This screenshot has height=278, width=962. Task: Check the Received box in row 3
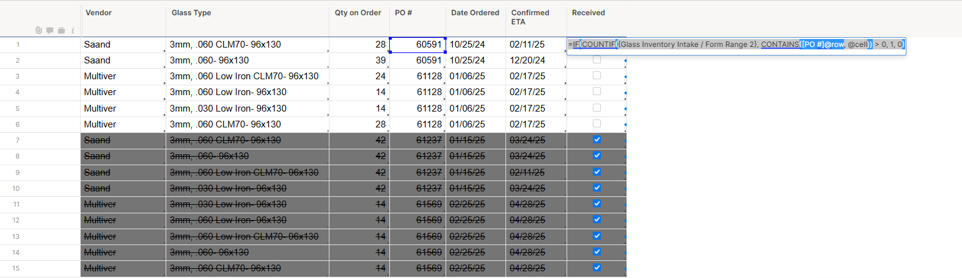[x=597, y=76]
